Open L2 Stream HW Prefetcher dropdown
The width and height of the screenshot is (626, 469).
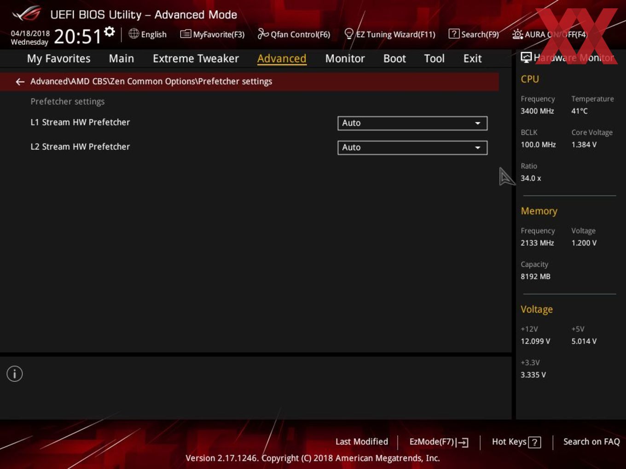tap(412, 148)
